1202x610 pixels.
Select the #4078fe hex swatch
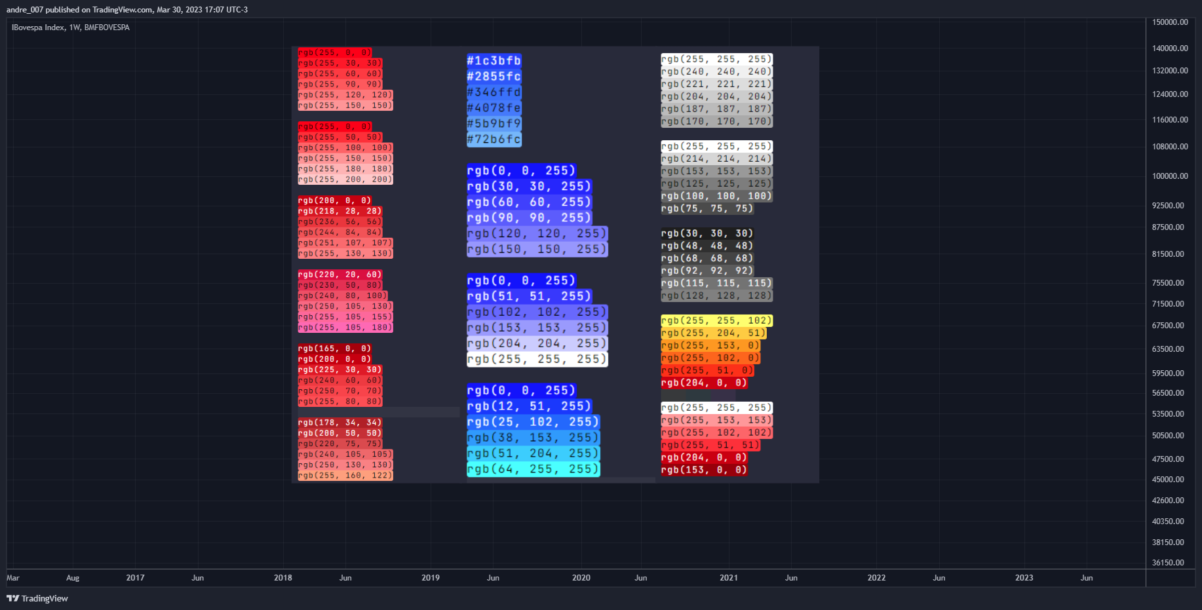[x=494, y=107]
